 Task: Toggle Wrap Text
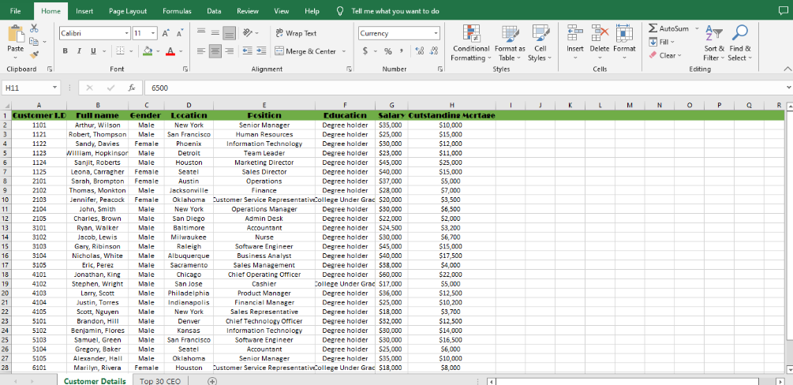point(296,33)
